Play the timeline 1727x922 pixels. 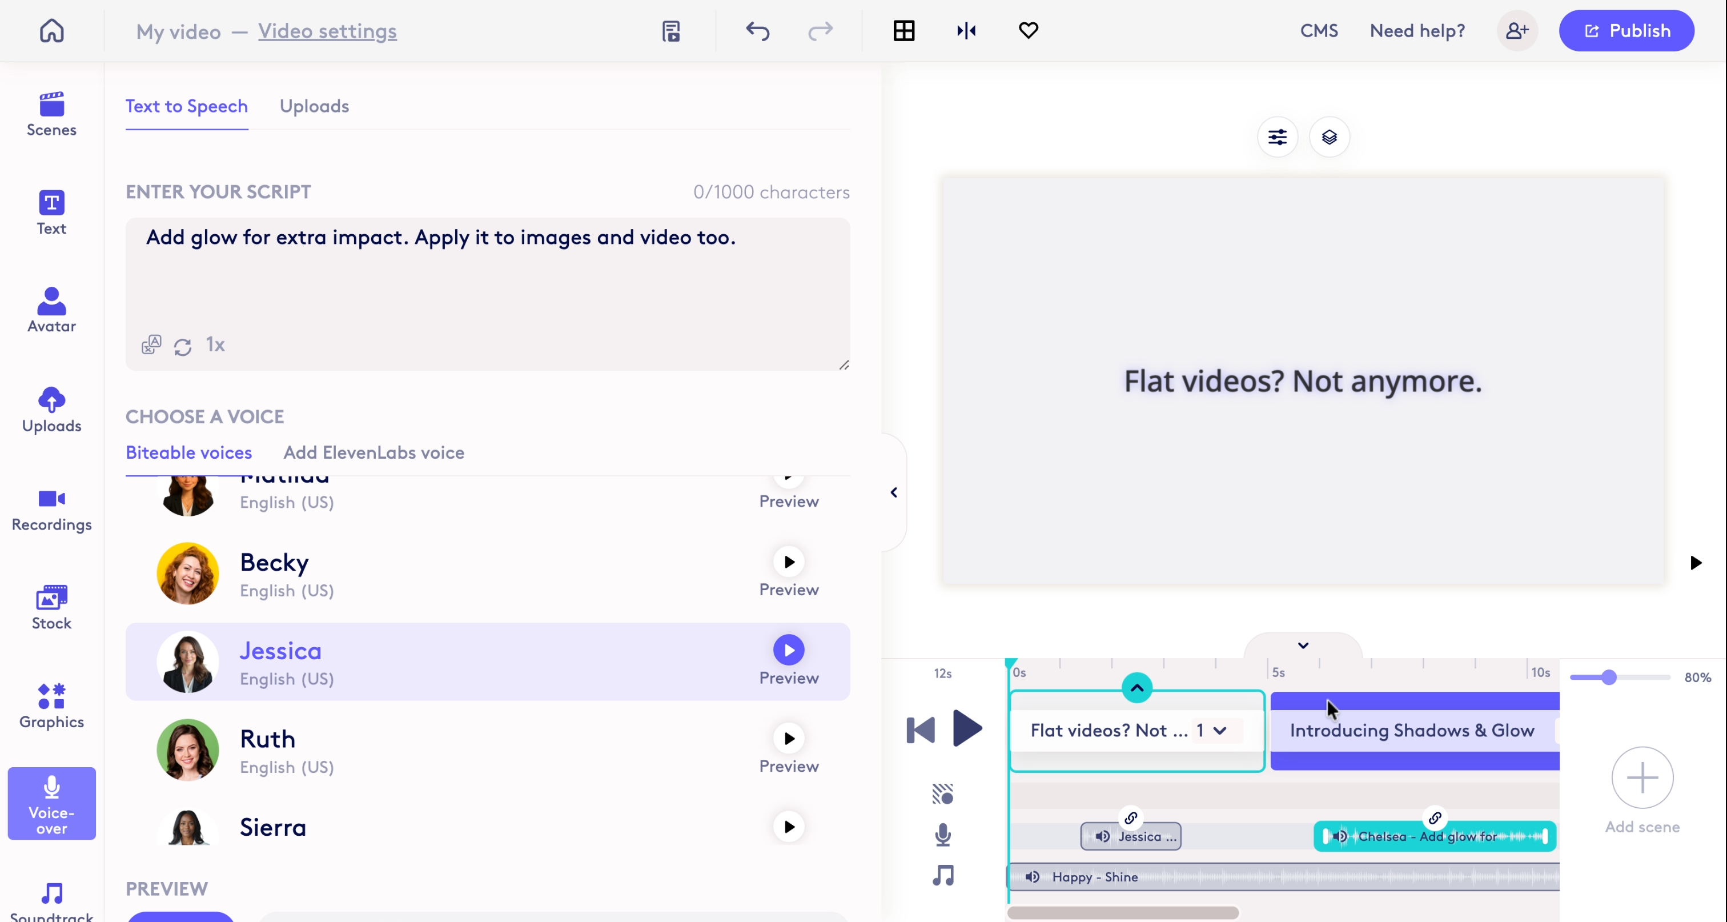[x=967, y=728]
